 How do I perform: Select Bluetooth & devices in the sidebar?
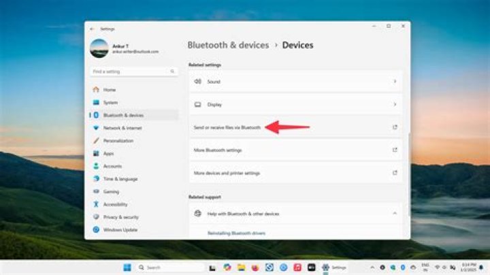point(134,115)
